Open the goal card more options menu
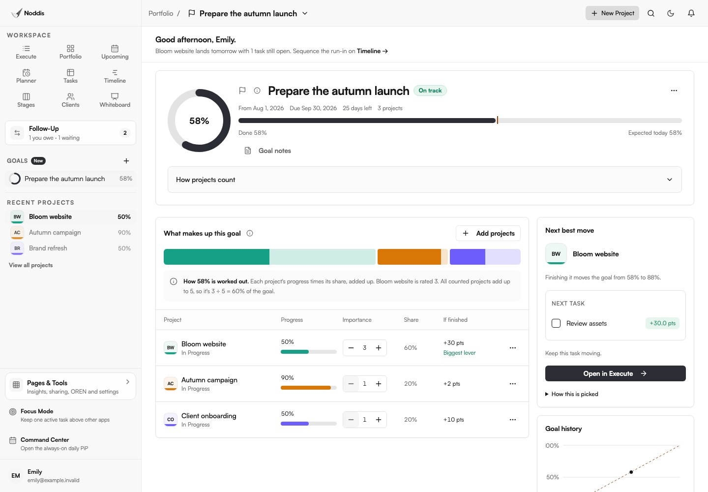708x492 pixels. [x=674, y=91]
